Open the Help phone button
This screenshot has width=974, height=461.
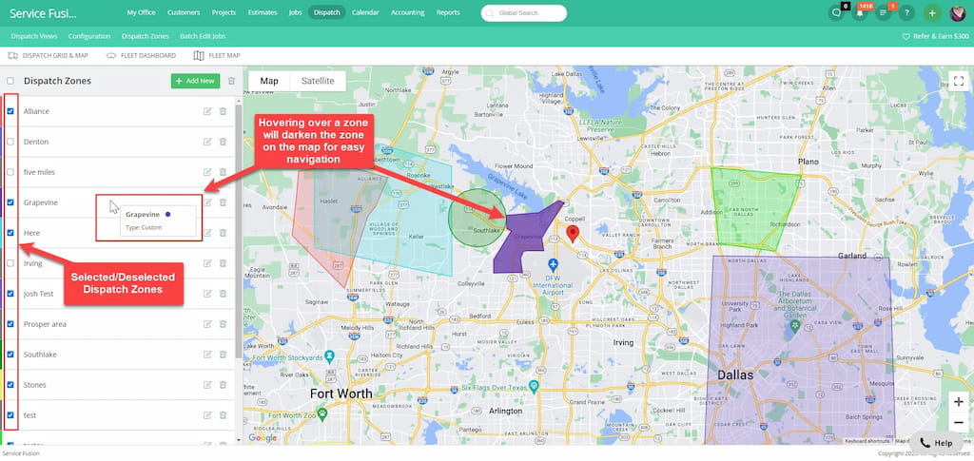pos(936,443)
